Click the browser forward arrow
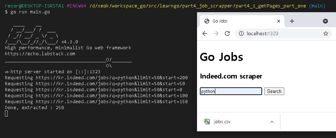The width and height of the screenshot is (336, 138). coord(216,33)
